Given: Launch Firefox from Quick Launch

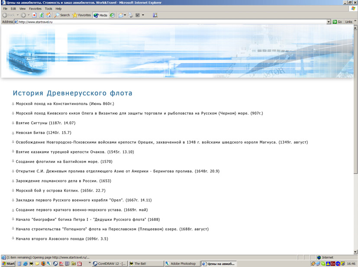Looking at the screenshot, I should [43, 264].
